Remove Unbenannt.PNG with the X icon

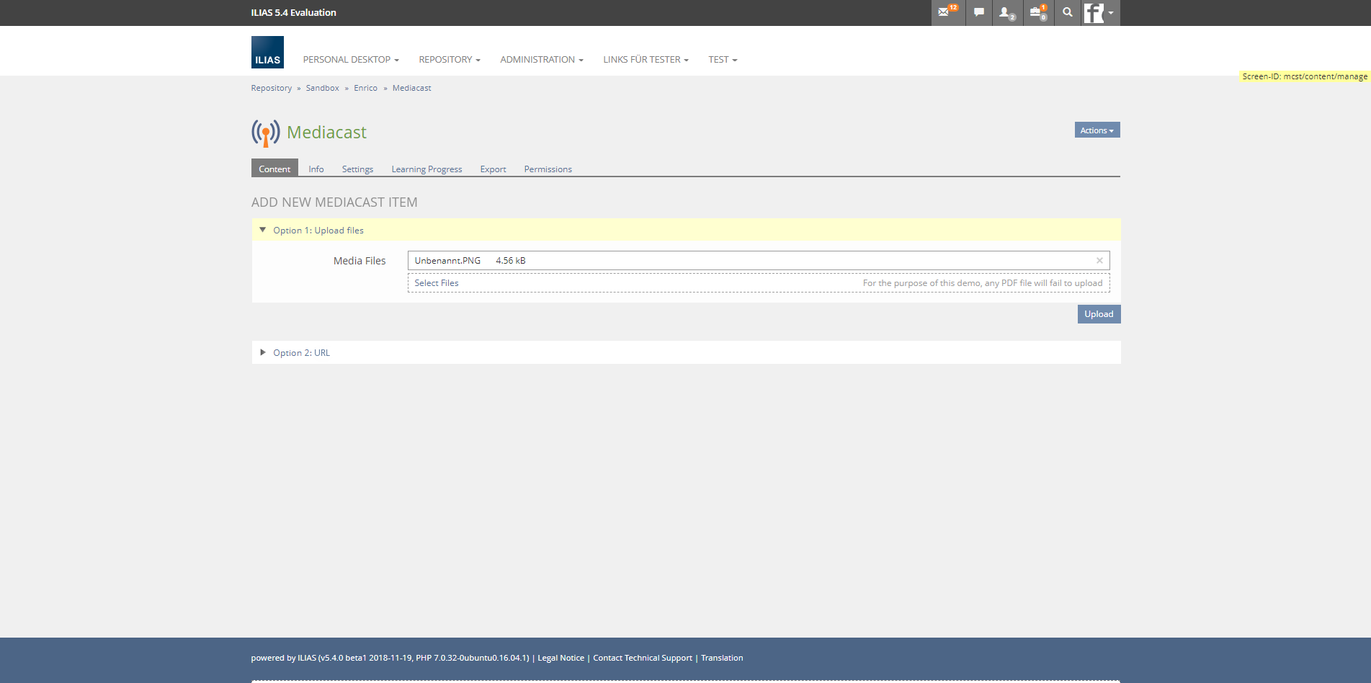pos(1099,261)
